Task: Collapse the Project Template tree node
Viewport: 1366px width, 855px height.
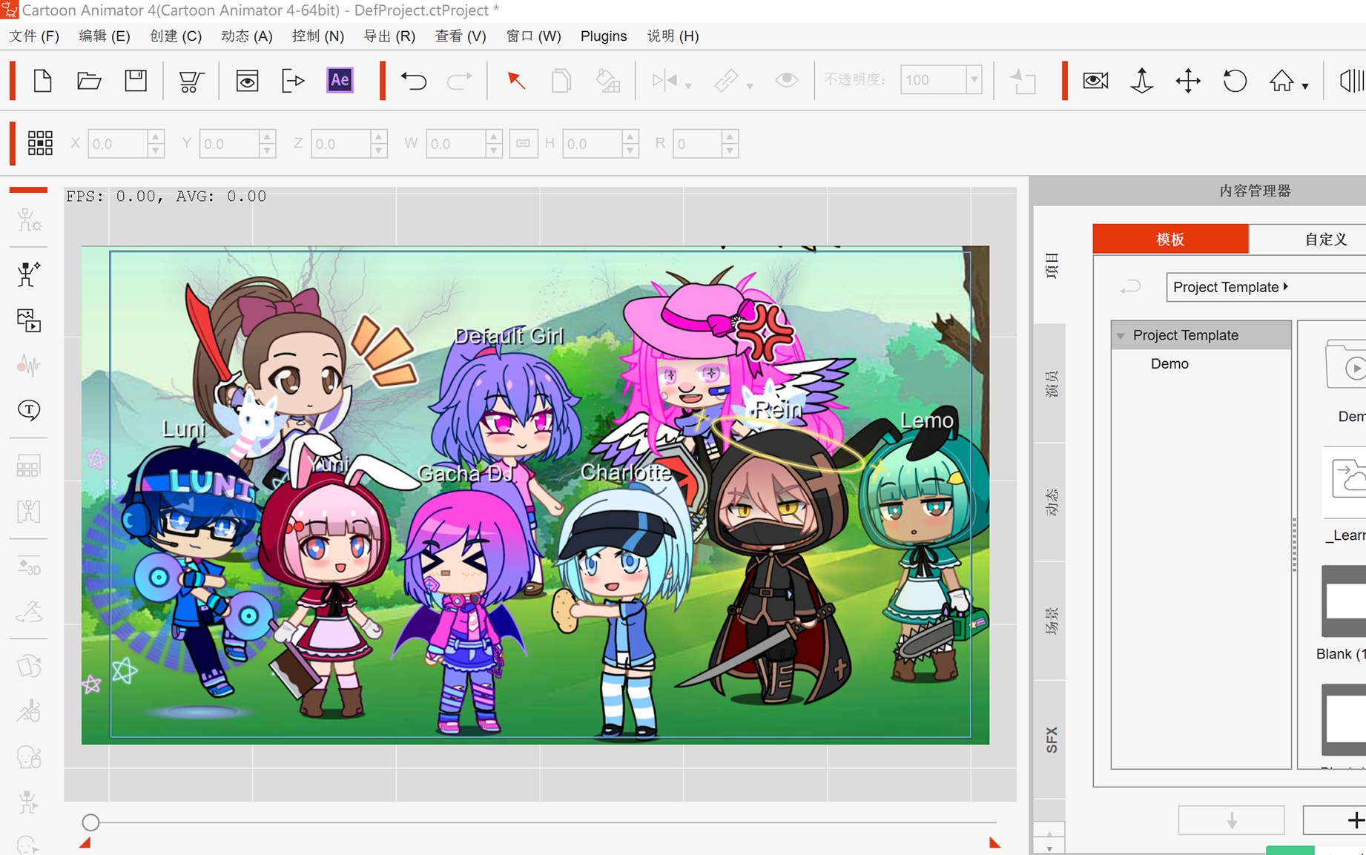Action: pos(1121,336)
